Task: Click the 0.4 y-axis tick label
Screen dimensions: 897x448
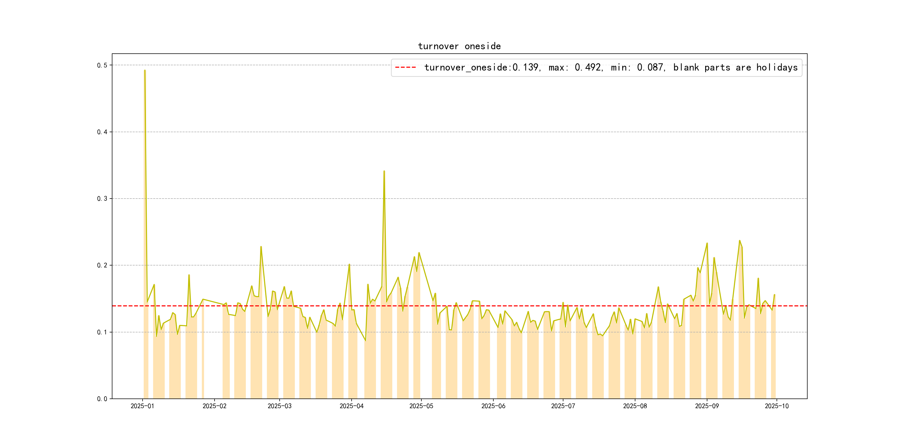Action: (102, 132)
